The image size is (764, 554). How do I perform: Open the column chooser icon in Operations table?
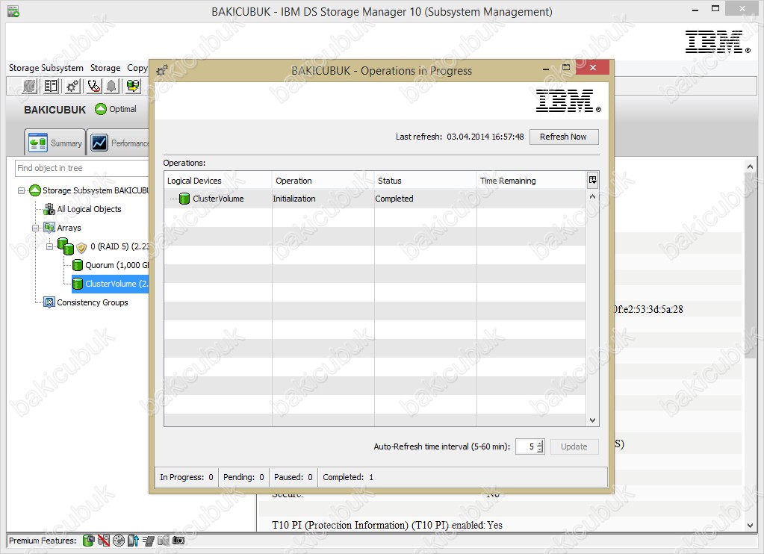(592, 180)
